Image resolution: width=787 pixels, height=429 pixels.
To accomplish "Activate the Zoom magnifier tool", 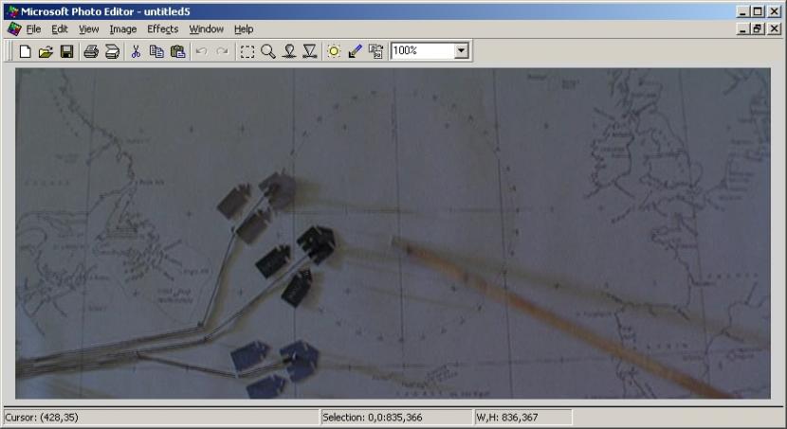I will [x=268, y=51].
